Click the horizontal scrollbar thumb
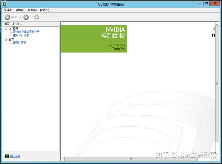 [x=131, y=159]
